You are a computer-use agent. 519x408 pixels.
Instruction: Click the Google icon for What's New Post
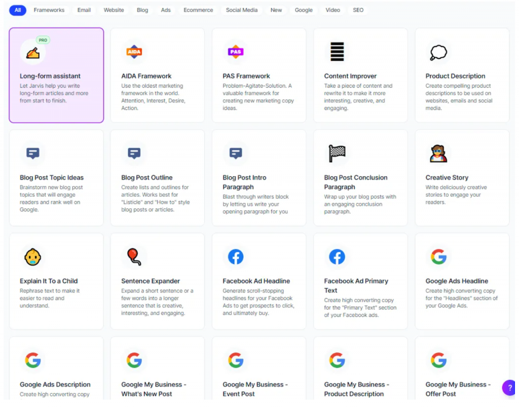tap(134, 360)
